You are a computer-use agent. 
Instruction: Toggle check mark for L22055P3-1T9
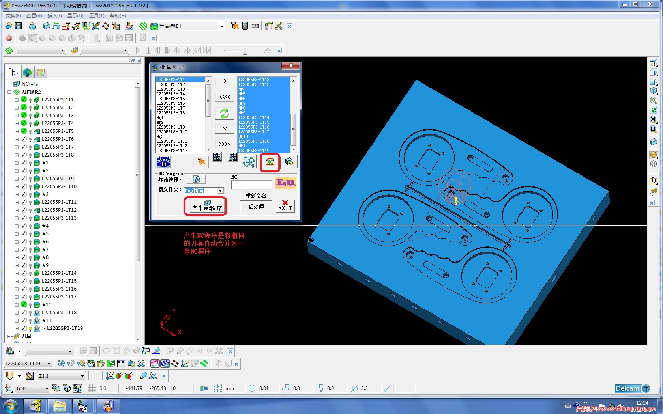coord(24,178)
